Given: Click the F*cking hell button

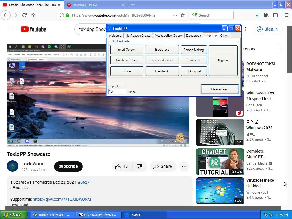Looking at the screenshot, I should 194,71.
